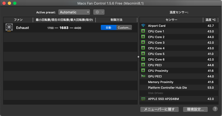
Task: Switch Exhaust fan control to 自動
Action: click(x=109, y=28)
